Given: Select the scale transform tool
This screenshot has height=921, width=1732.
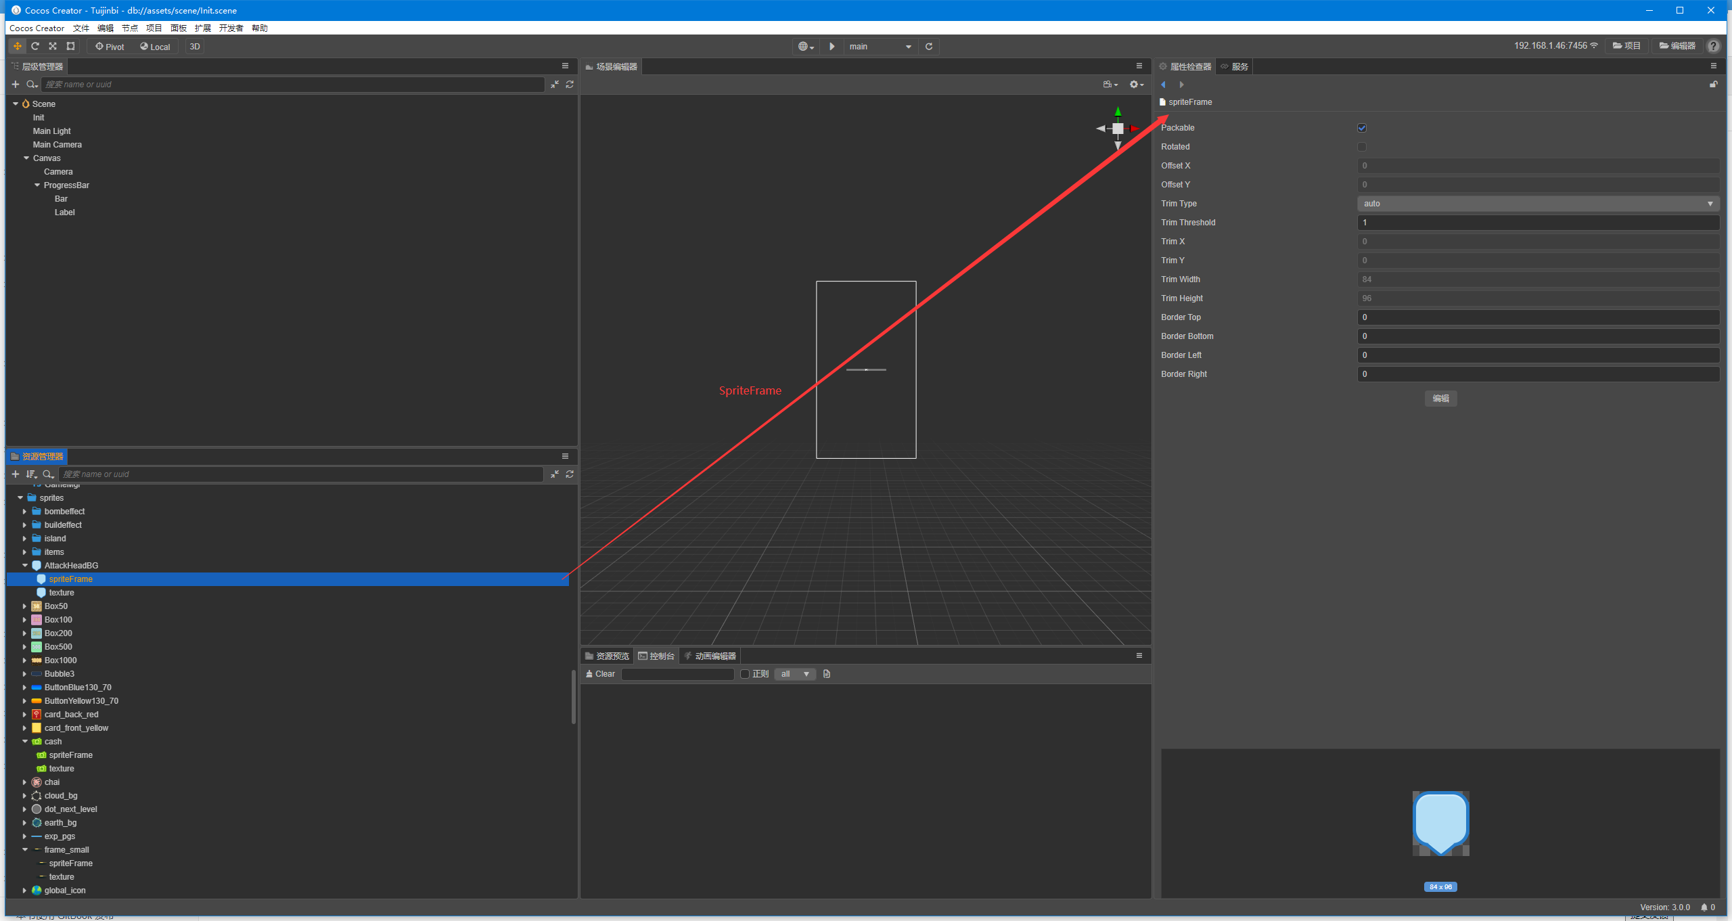Looking at the screenshot, I should [53, 46].
